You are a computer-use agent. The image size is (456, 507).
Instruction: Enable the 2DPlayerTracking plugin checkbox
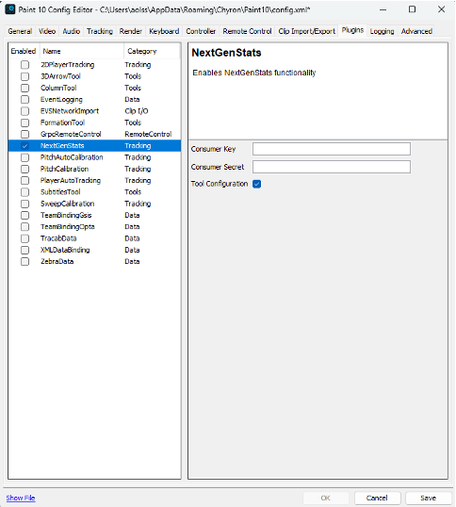point(24,65)
